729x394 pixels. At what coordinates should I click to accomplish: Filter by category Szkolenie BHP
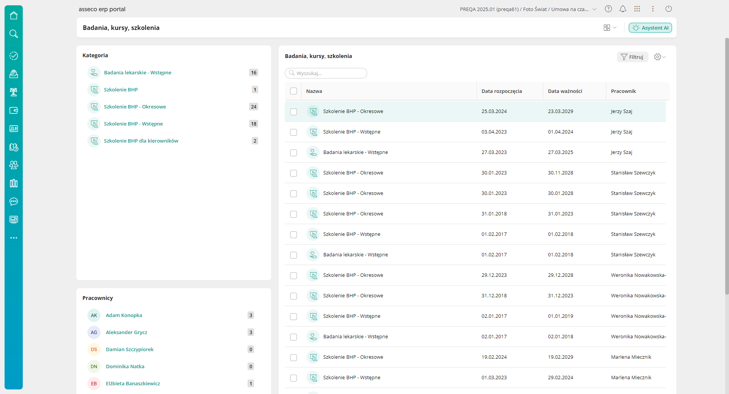click(121, 89)
